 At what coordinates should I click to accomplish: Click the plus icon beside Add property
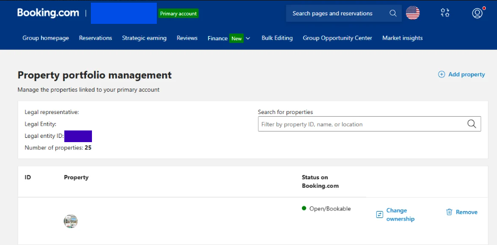tap(441, 74)
